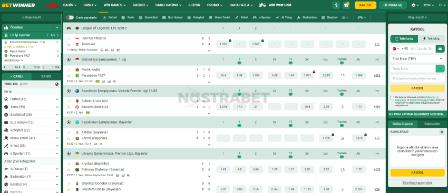This screenshot has width=448, height=193.
Task: Click the email registration envelope icon
Action: (x=440, y=49)
